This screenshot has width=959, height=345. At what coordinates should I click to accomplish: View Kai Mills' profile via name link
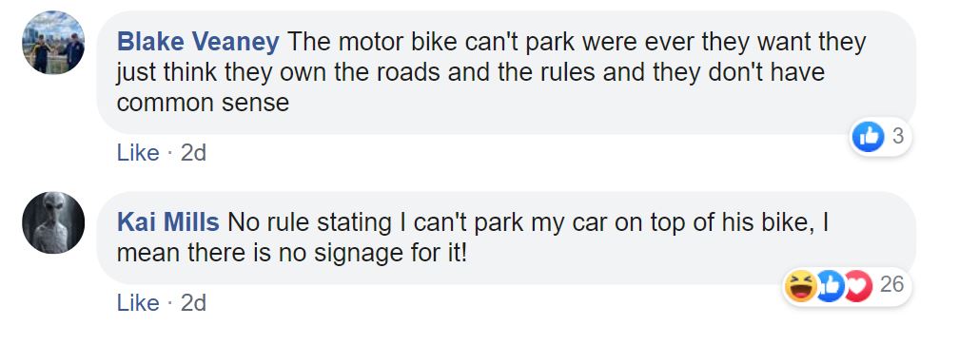point(168,222)
